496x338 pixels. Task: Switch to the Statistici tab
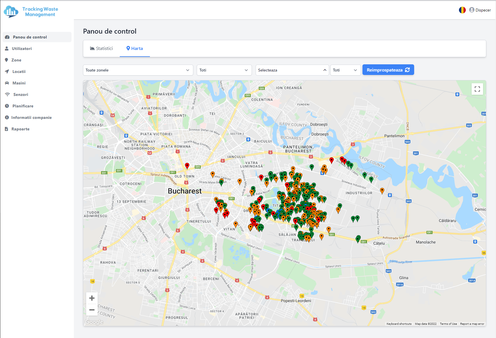click(x=101, y=48)
